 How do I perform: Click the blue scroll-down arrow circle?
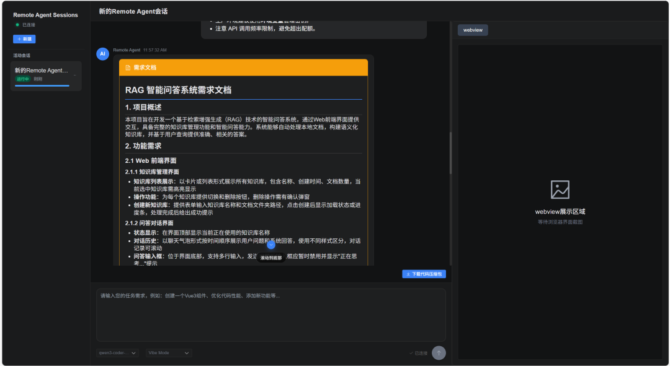click(x=271, y=245)
